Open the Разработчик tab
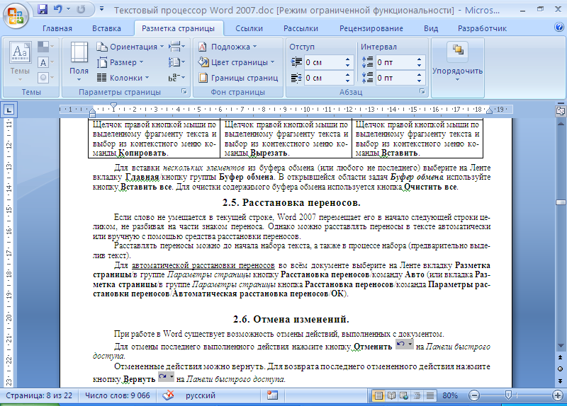567x406 pixels. 482,28
